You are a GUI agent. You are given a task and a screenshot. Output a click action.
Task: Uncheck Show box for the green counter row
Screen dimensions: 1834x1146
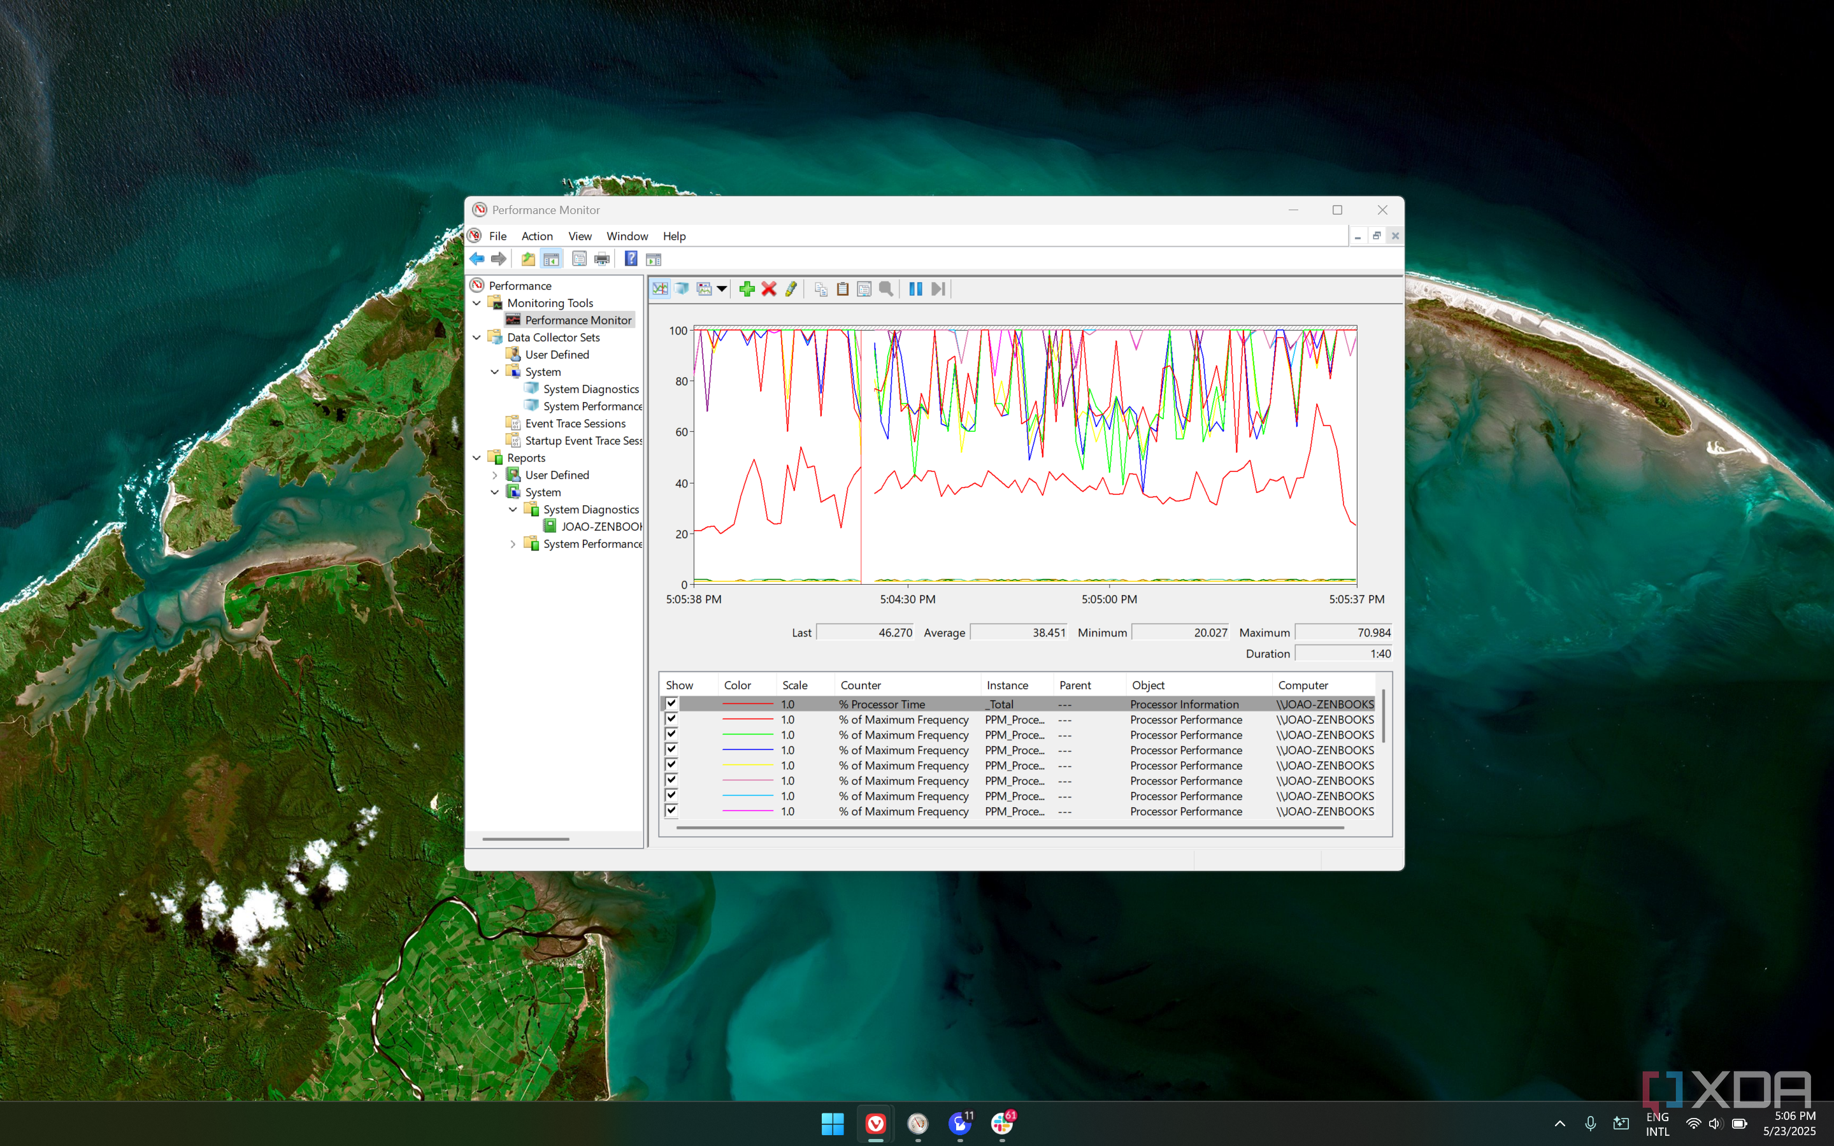[x=671, y=734]
